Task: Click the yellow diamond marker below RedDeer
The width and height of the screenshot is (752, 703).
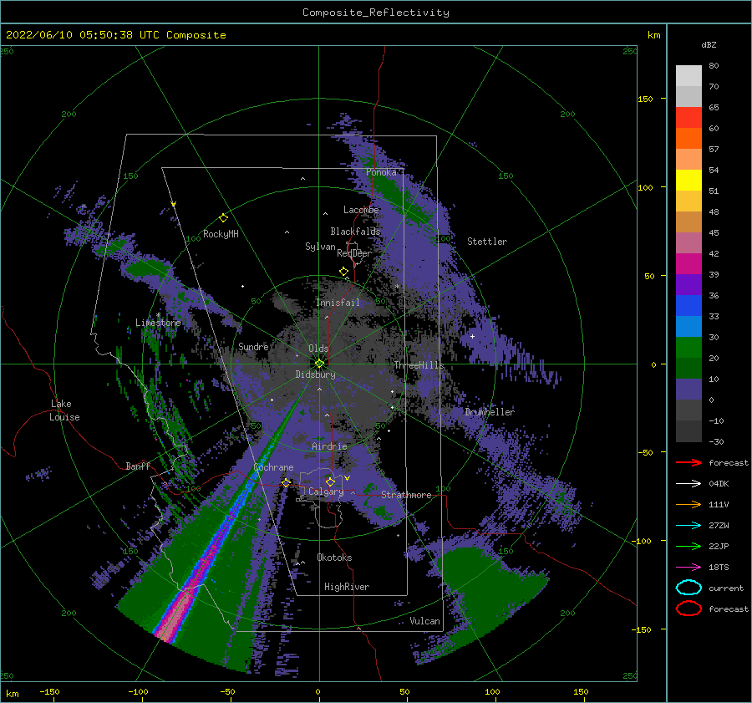Action: 344,271
